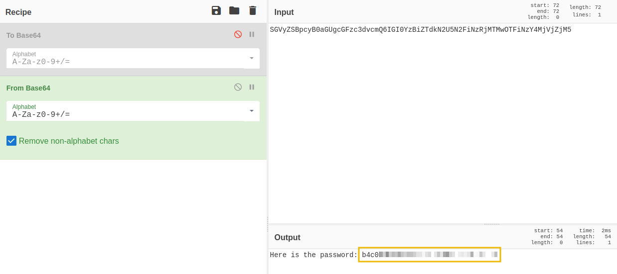
Task: Select the From Base64 operation title
Action: pos(28,88)
